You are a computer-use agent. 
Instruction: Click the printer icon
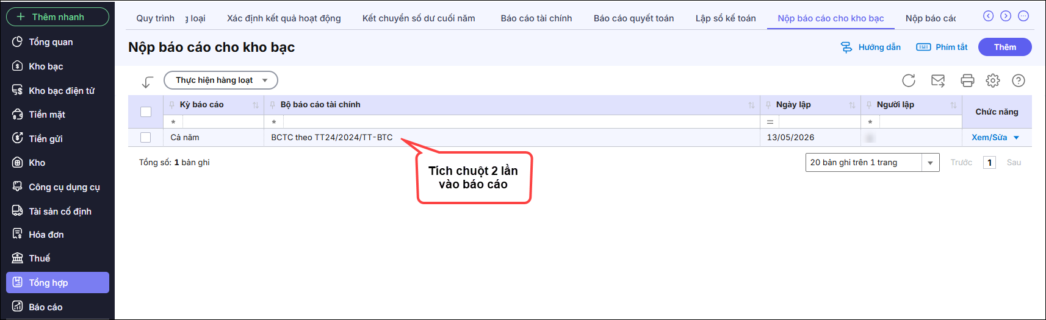[967, 80]
